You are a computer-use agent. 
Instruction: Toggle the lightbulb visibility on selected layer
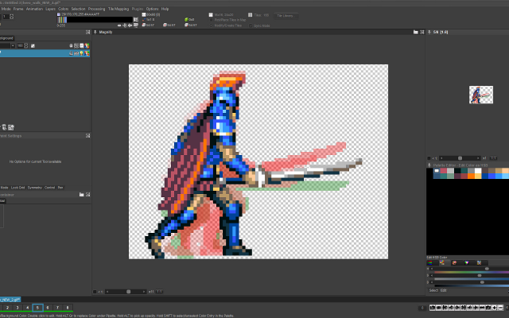point(81,53)
